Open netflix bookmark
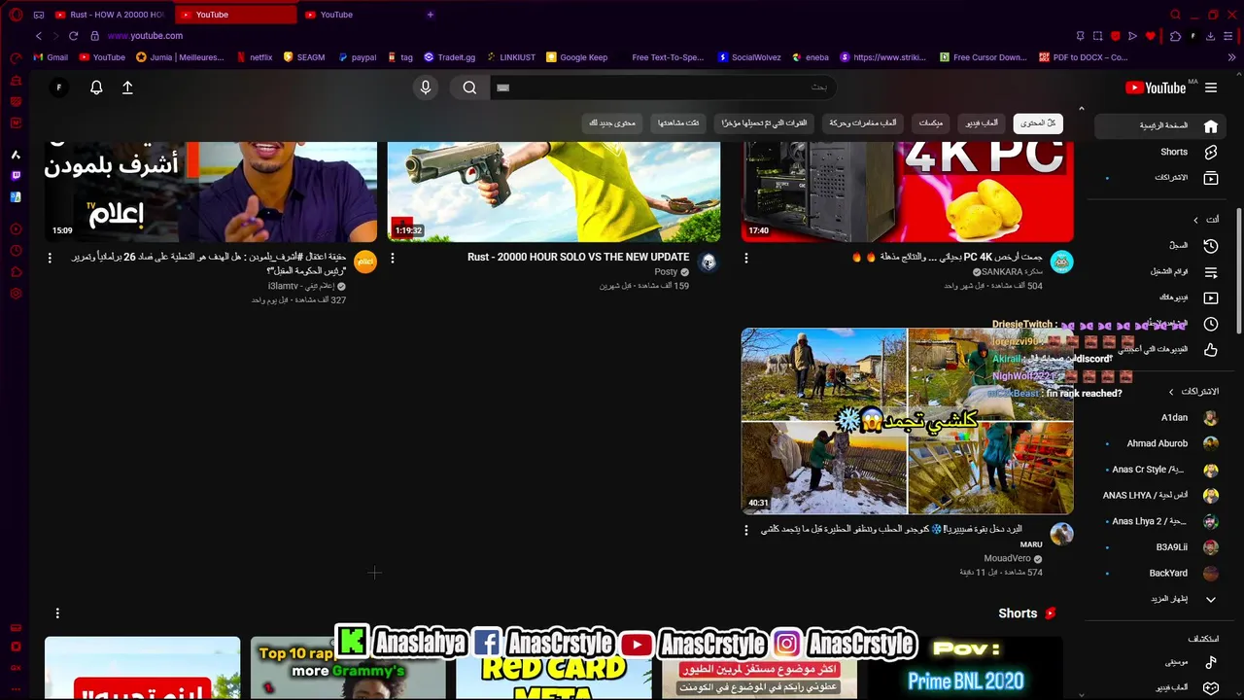Viewport: 1244px width, 700px height. click(x=255, y=57)
